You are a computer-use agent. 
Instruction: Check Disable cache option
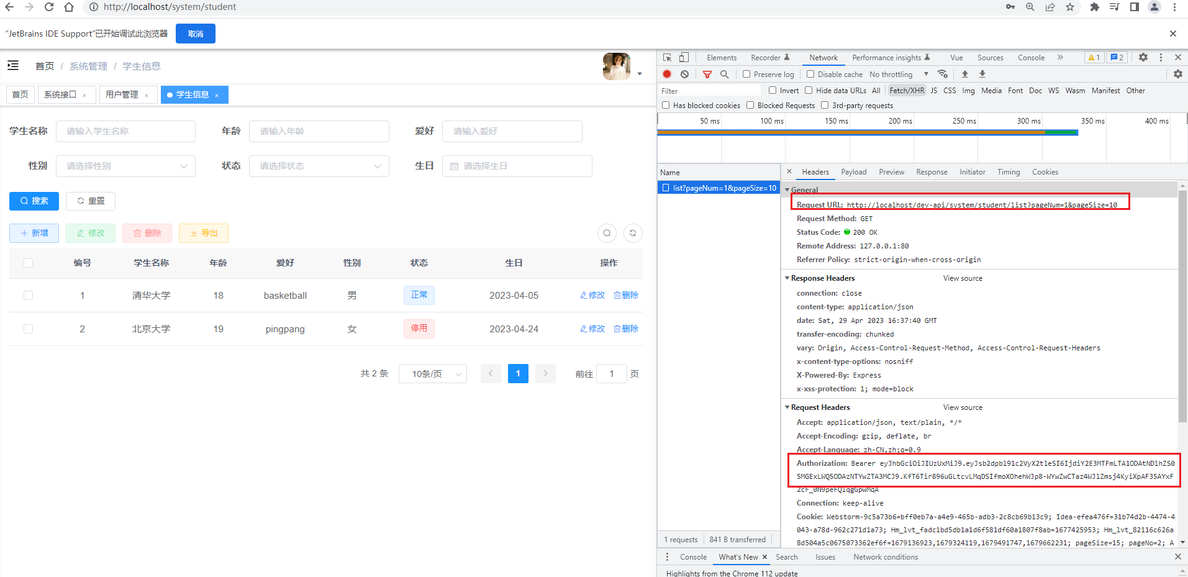(x=810, y=74)
